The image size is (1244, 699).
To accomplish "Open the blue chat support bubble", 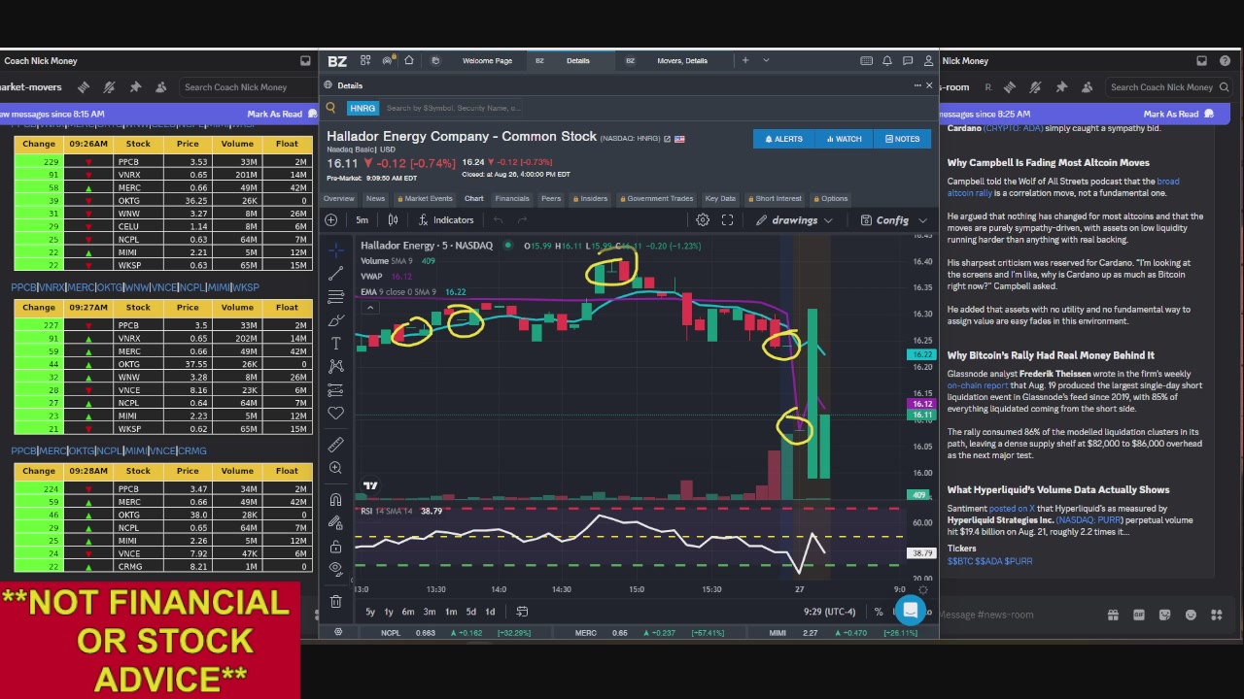I will (x=911, y=610).
